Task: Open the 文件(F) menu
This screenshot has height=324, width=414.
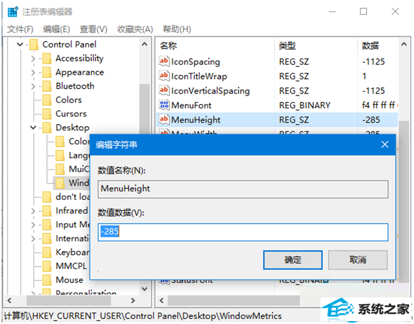Action: tap(20, 29)
